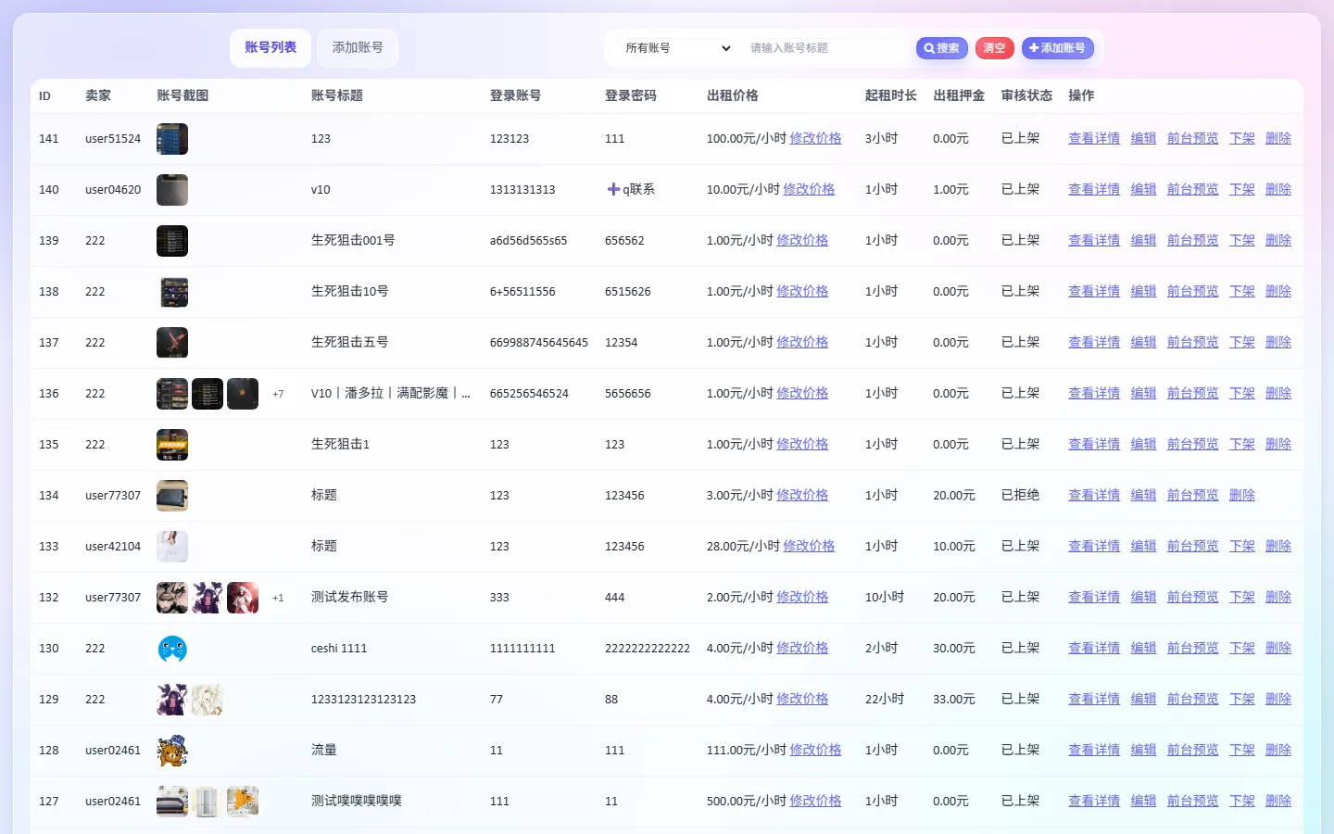Click the login account 669988745645645

539,343
